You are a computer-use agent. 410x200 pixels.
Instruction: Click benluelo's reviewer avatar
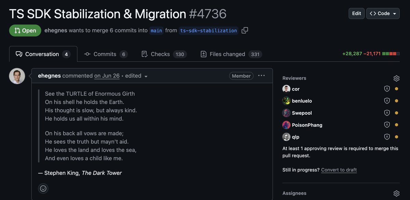(x=286, y=101)
